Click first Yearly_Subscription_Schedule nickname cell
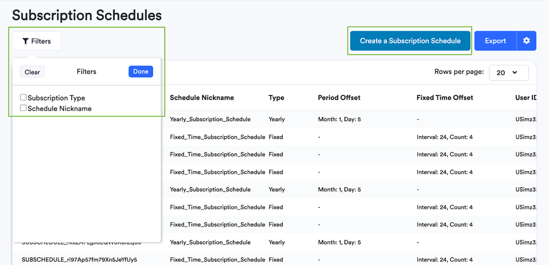Screen dimensions: 549x265 point(210,120)
